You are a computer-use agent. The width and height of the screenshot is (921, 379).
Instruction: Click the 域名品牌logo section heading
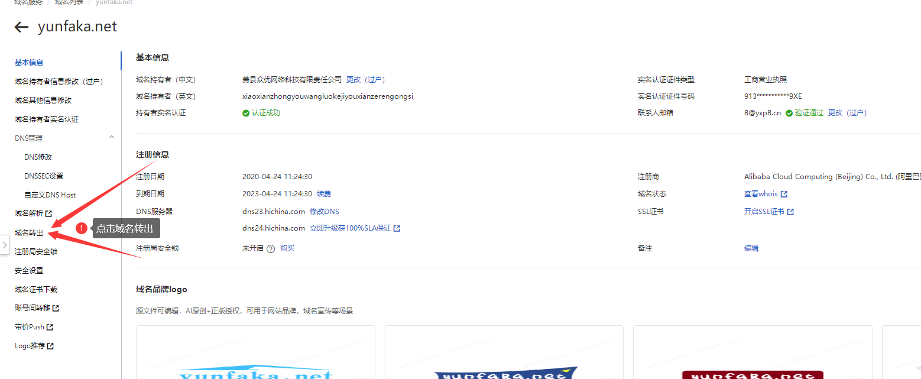[161, 290]
